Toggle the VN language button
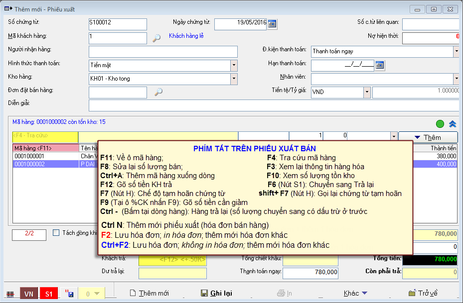Screen dimensions: 463x303 tap(28, 294)
